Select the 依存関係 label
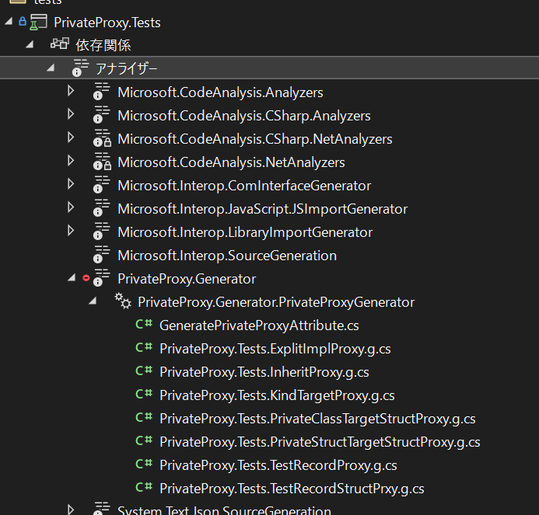The height and width of the screenshot is (515, 539). tap(103, 45)
